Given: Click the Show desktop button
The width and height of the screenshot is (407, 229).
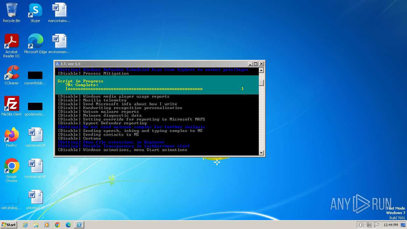Looking at the screenshot, I should click(x=404, y=225).
